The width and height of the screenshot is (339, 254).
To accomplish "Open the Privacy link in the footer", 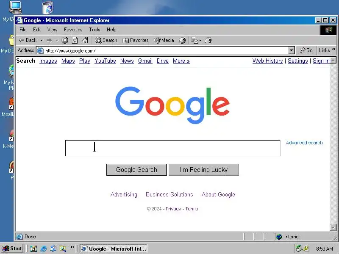I will point(173,209).
